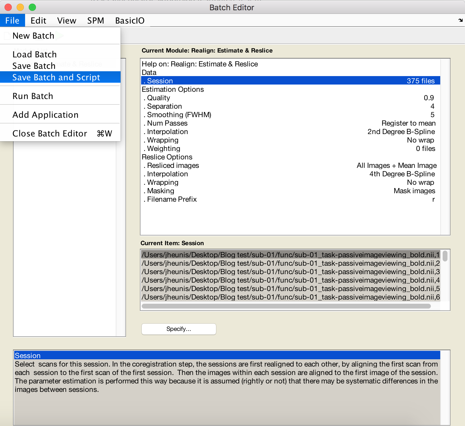Click the Specify... button

[x=179, y=329]
